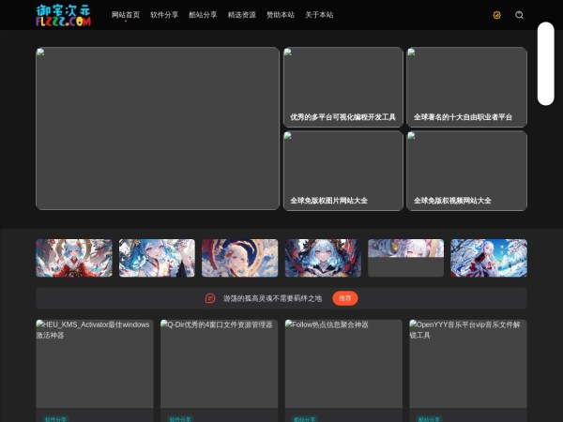
Task: Click the 御宅次元 site logo
Action: pos(63,15)
